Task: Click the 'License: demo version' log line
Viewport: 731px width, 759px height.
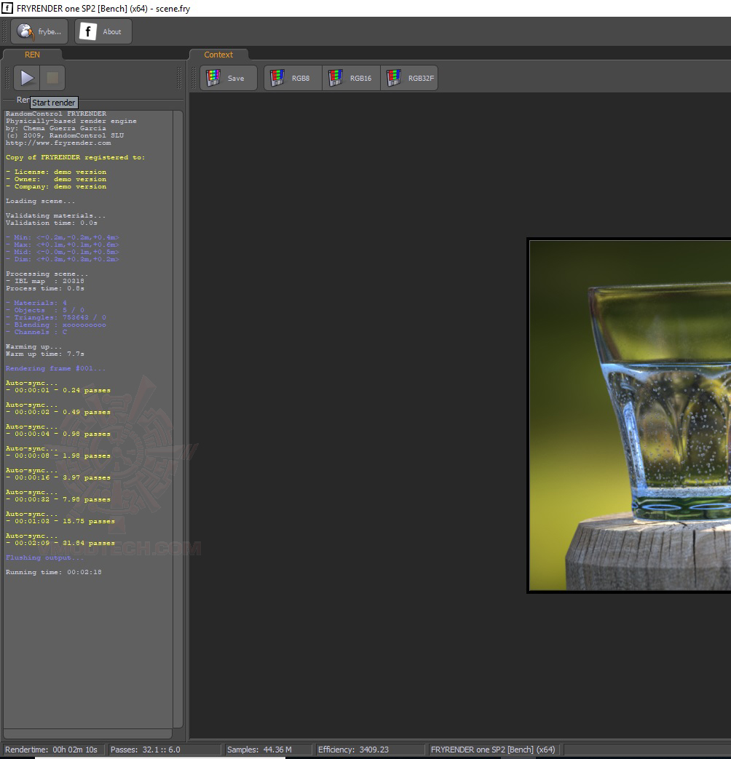Action: pos(56,172)
